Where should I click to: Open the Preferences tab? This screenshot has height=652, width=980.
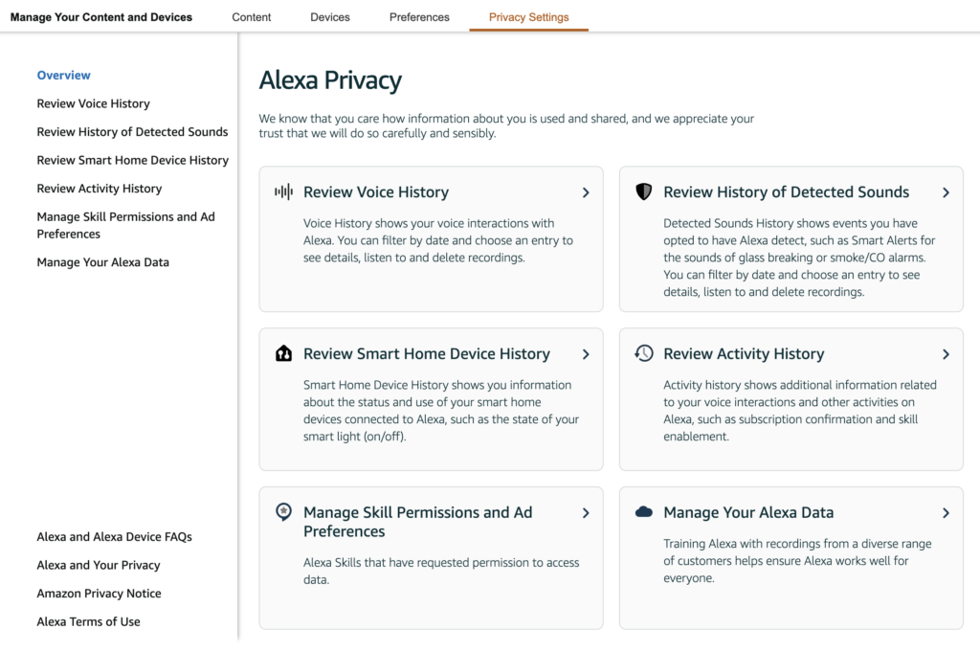[x=419, y=16]
